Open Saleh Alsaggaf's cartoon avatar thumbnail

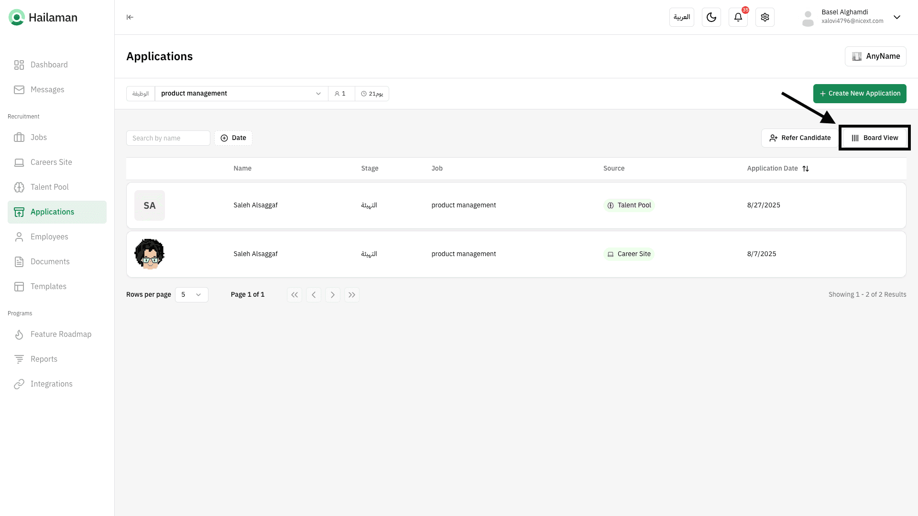[149, 254]
